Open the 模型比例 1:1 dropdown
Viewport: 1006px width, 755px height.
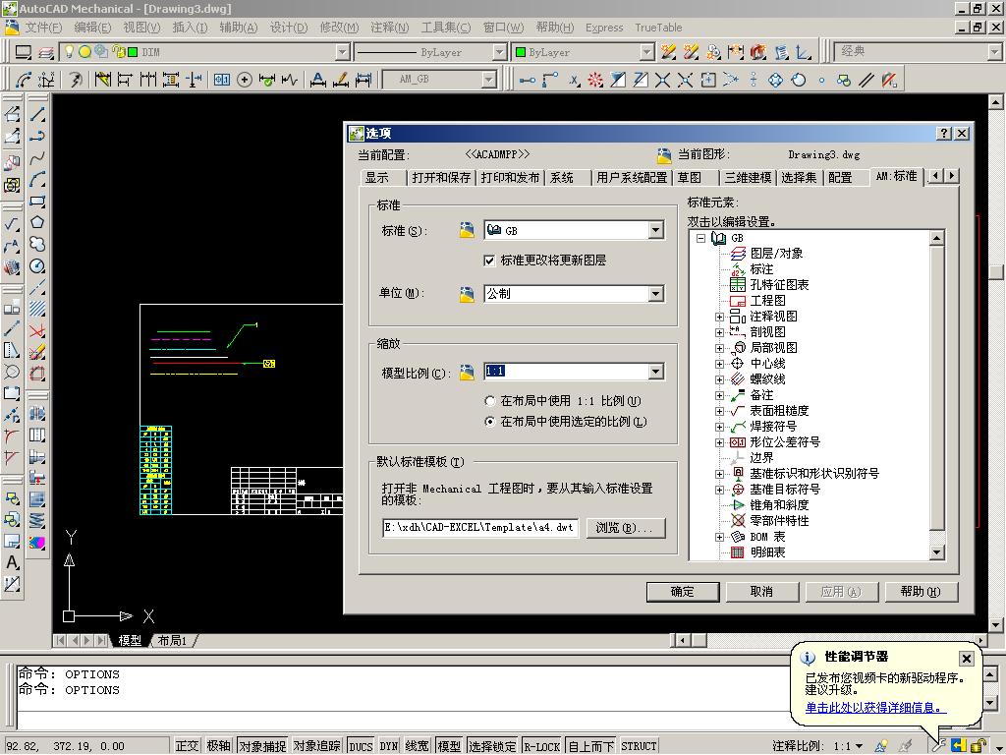click(x=655, y=371)
